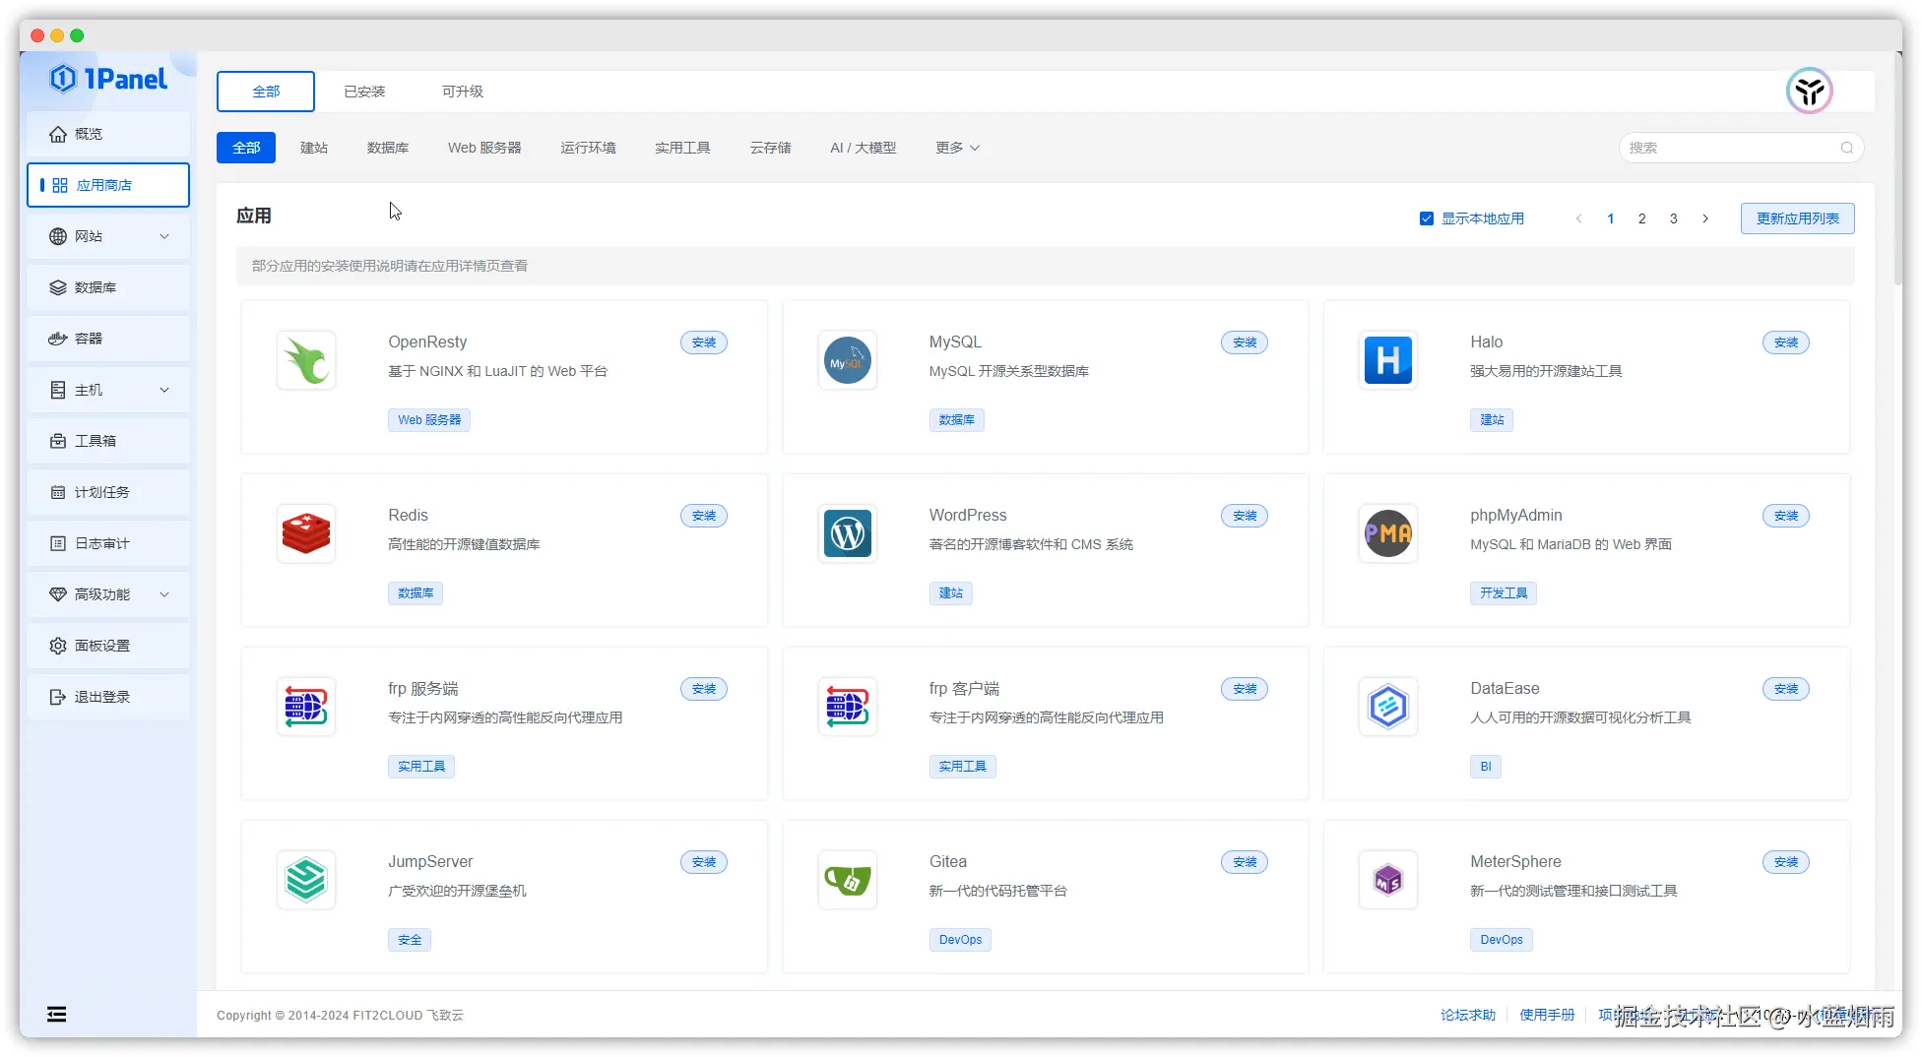The height and width of the screenshot is (1057, 1922).
Task: Open the Gitea app icon
Action: point(848,880)
